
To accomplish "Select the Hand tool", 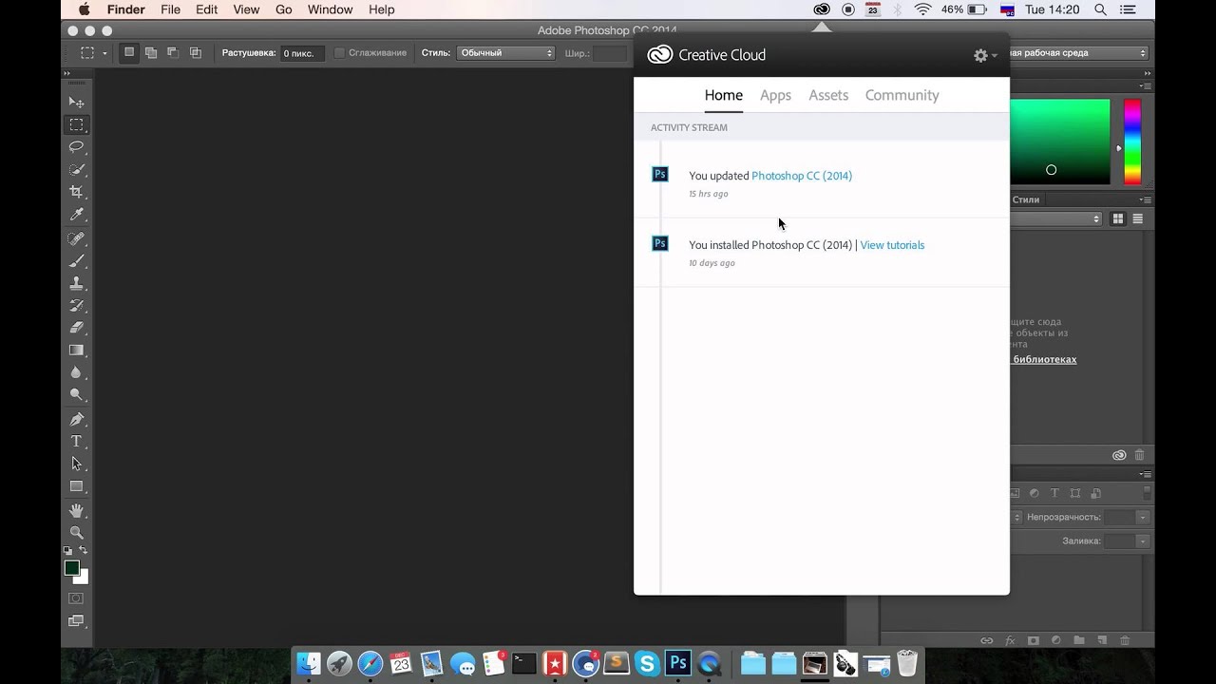I will point(77,510).
